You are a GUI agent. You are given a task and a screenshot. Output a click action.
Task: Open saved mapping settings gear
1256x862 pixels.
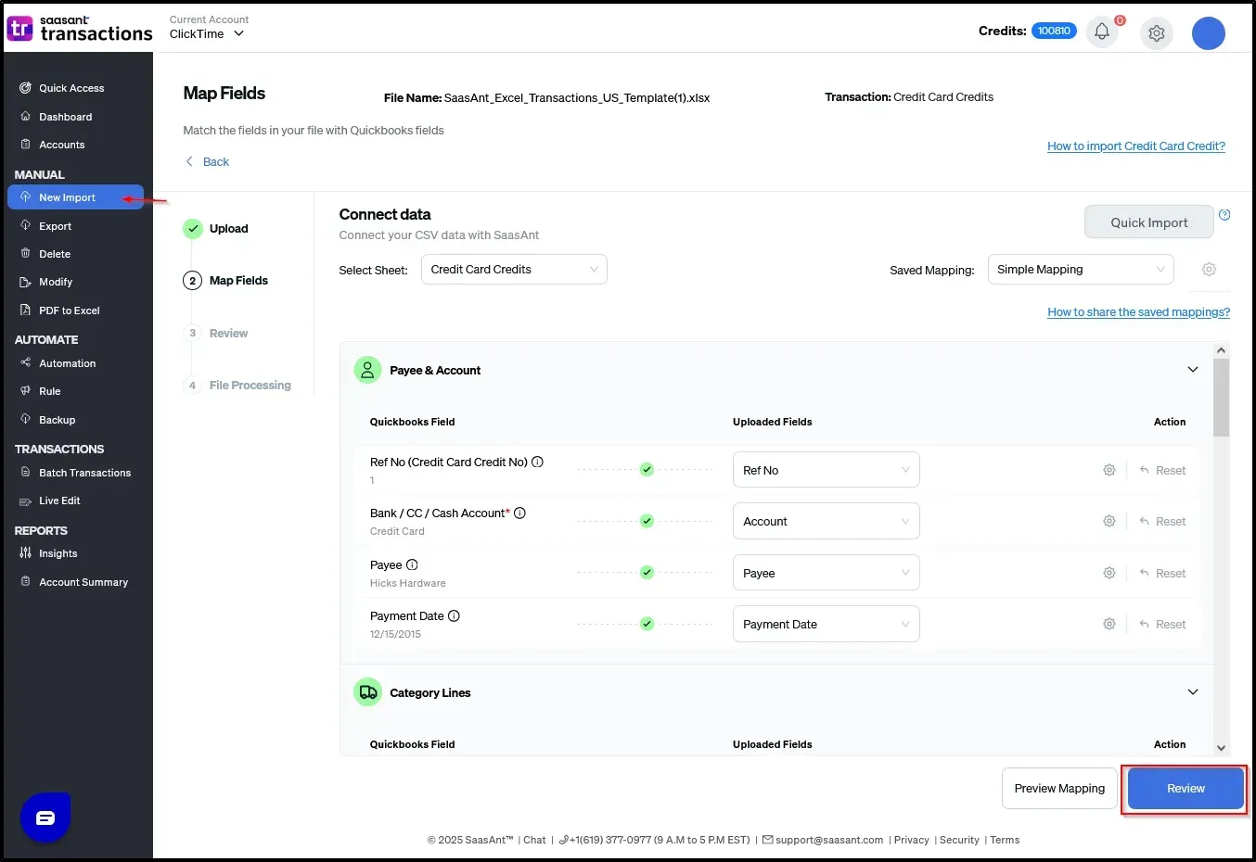tap(1209, 270)
